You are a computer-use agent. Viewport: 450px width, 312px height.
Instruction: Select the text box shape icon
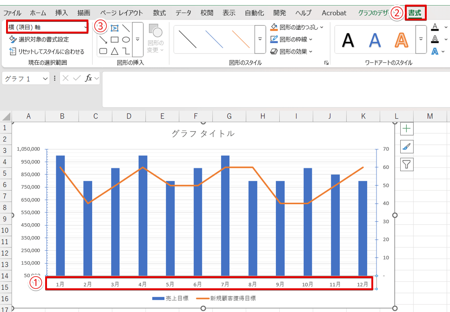[x=114, y=28]
